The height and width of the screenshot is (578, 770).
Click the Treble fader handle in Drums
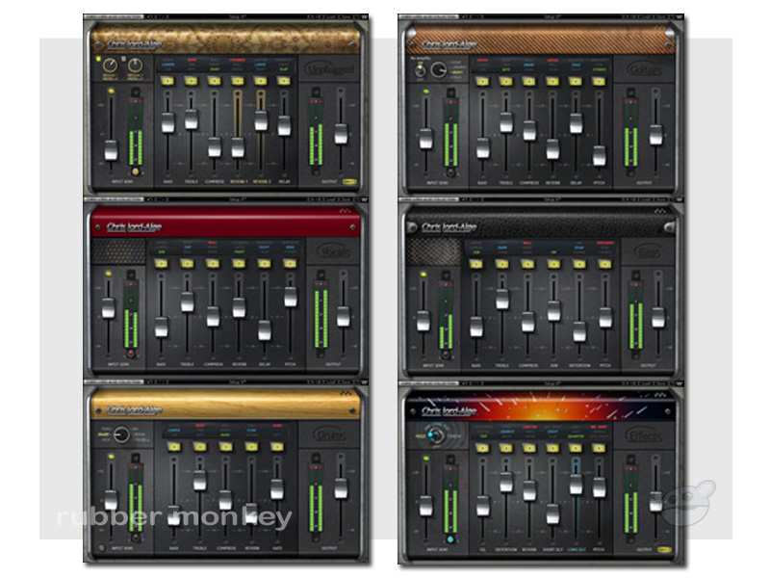199,480
